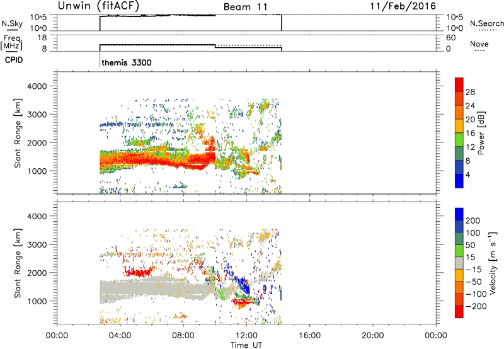Click the '12:00' time axis label

246,336
